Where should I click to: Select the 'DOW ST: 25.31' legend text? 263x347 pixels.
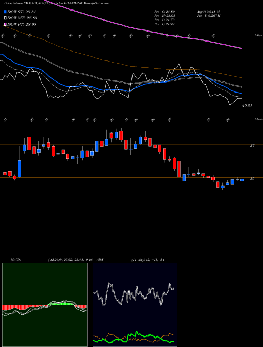22,12
